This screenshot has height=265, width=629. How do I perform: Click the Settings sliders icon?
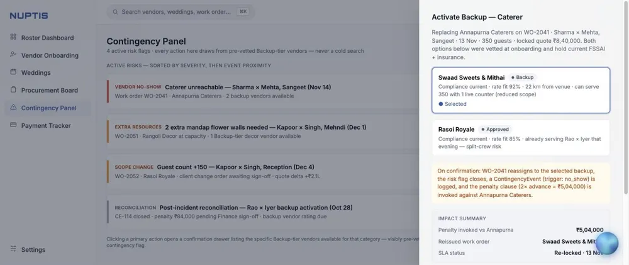click(x=13, y=249)
